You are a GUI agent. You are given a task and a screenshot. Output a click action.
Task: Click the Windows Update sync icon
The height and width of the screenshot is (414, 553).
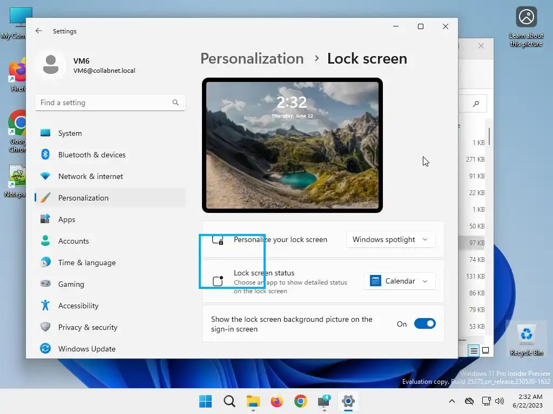point(45,348)
